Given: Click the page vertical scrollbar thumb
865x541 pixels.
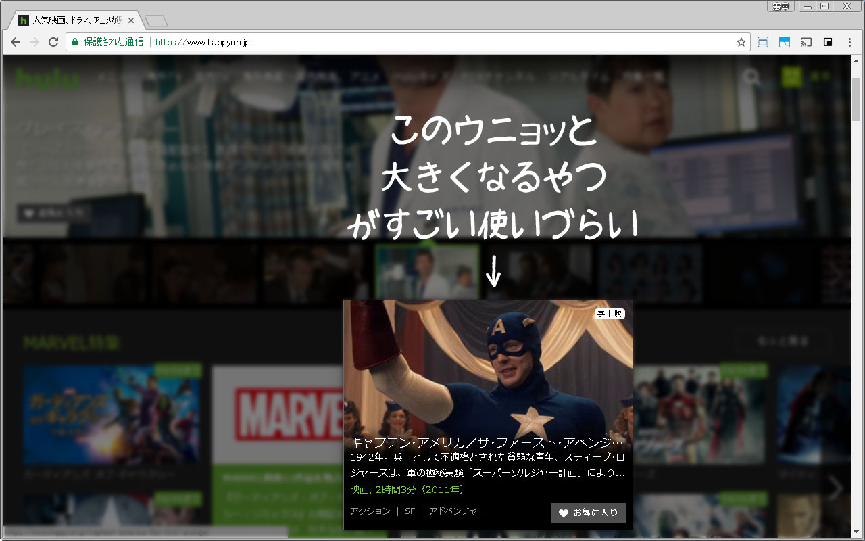Looking at the screenshot, I should pos(856,99).
